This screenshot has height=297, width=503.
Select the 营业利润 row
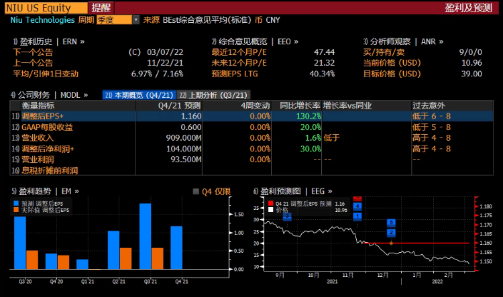[x=251, y=160]
